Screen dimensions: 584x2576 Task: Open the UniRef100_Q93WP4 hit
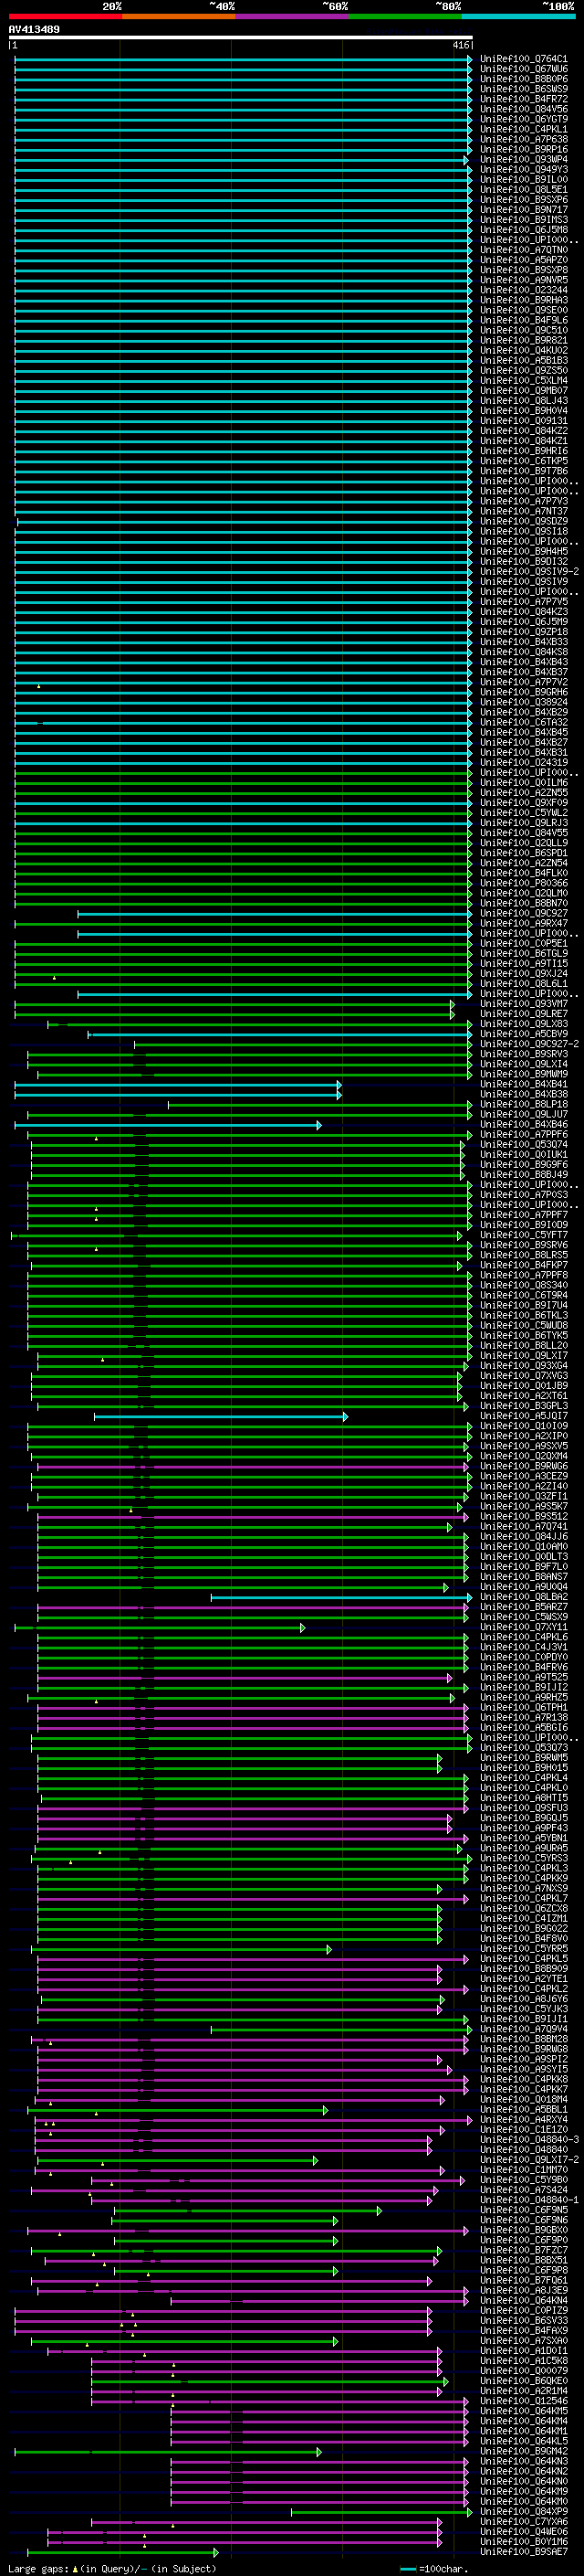click(523, 160)
